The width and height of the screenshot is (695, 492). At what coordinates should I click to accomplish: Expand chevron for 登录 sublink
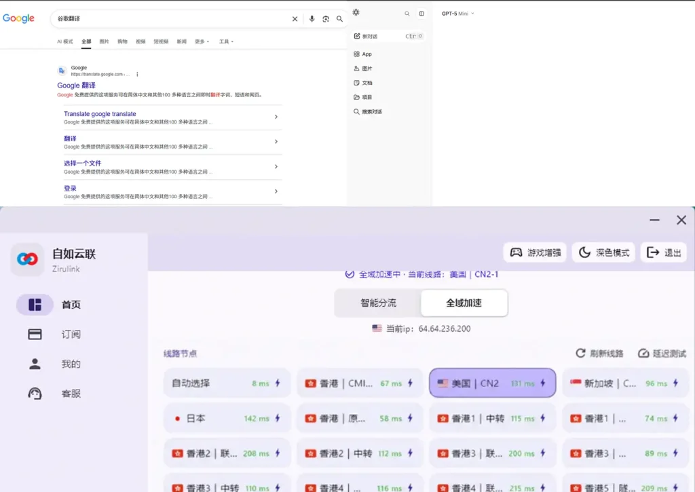tap(276, 191)
